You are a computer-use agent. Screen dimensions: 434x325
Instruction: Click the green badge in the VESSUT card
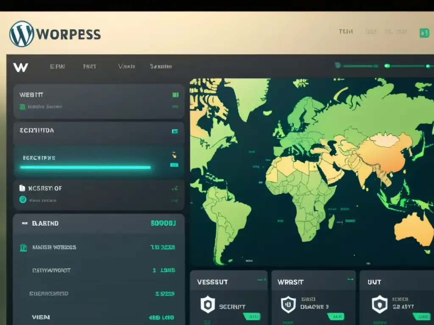click(x=252, y=317)
